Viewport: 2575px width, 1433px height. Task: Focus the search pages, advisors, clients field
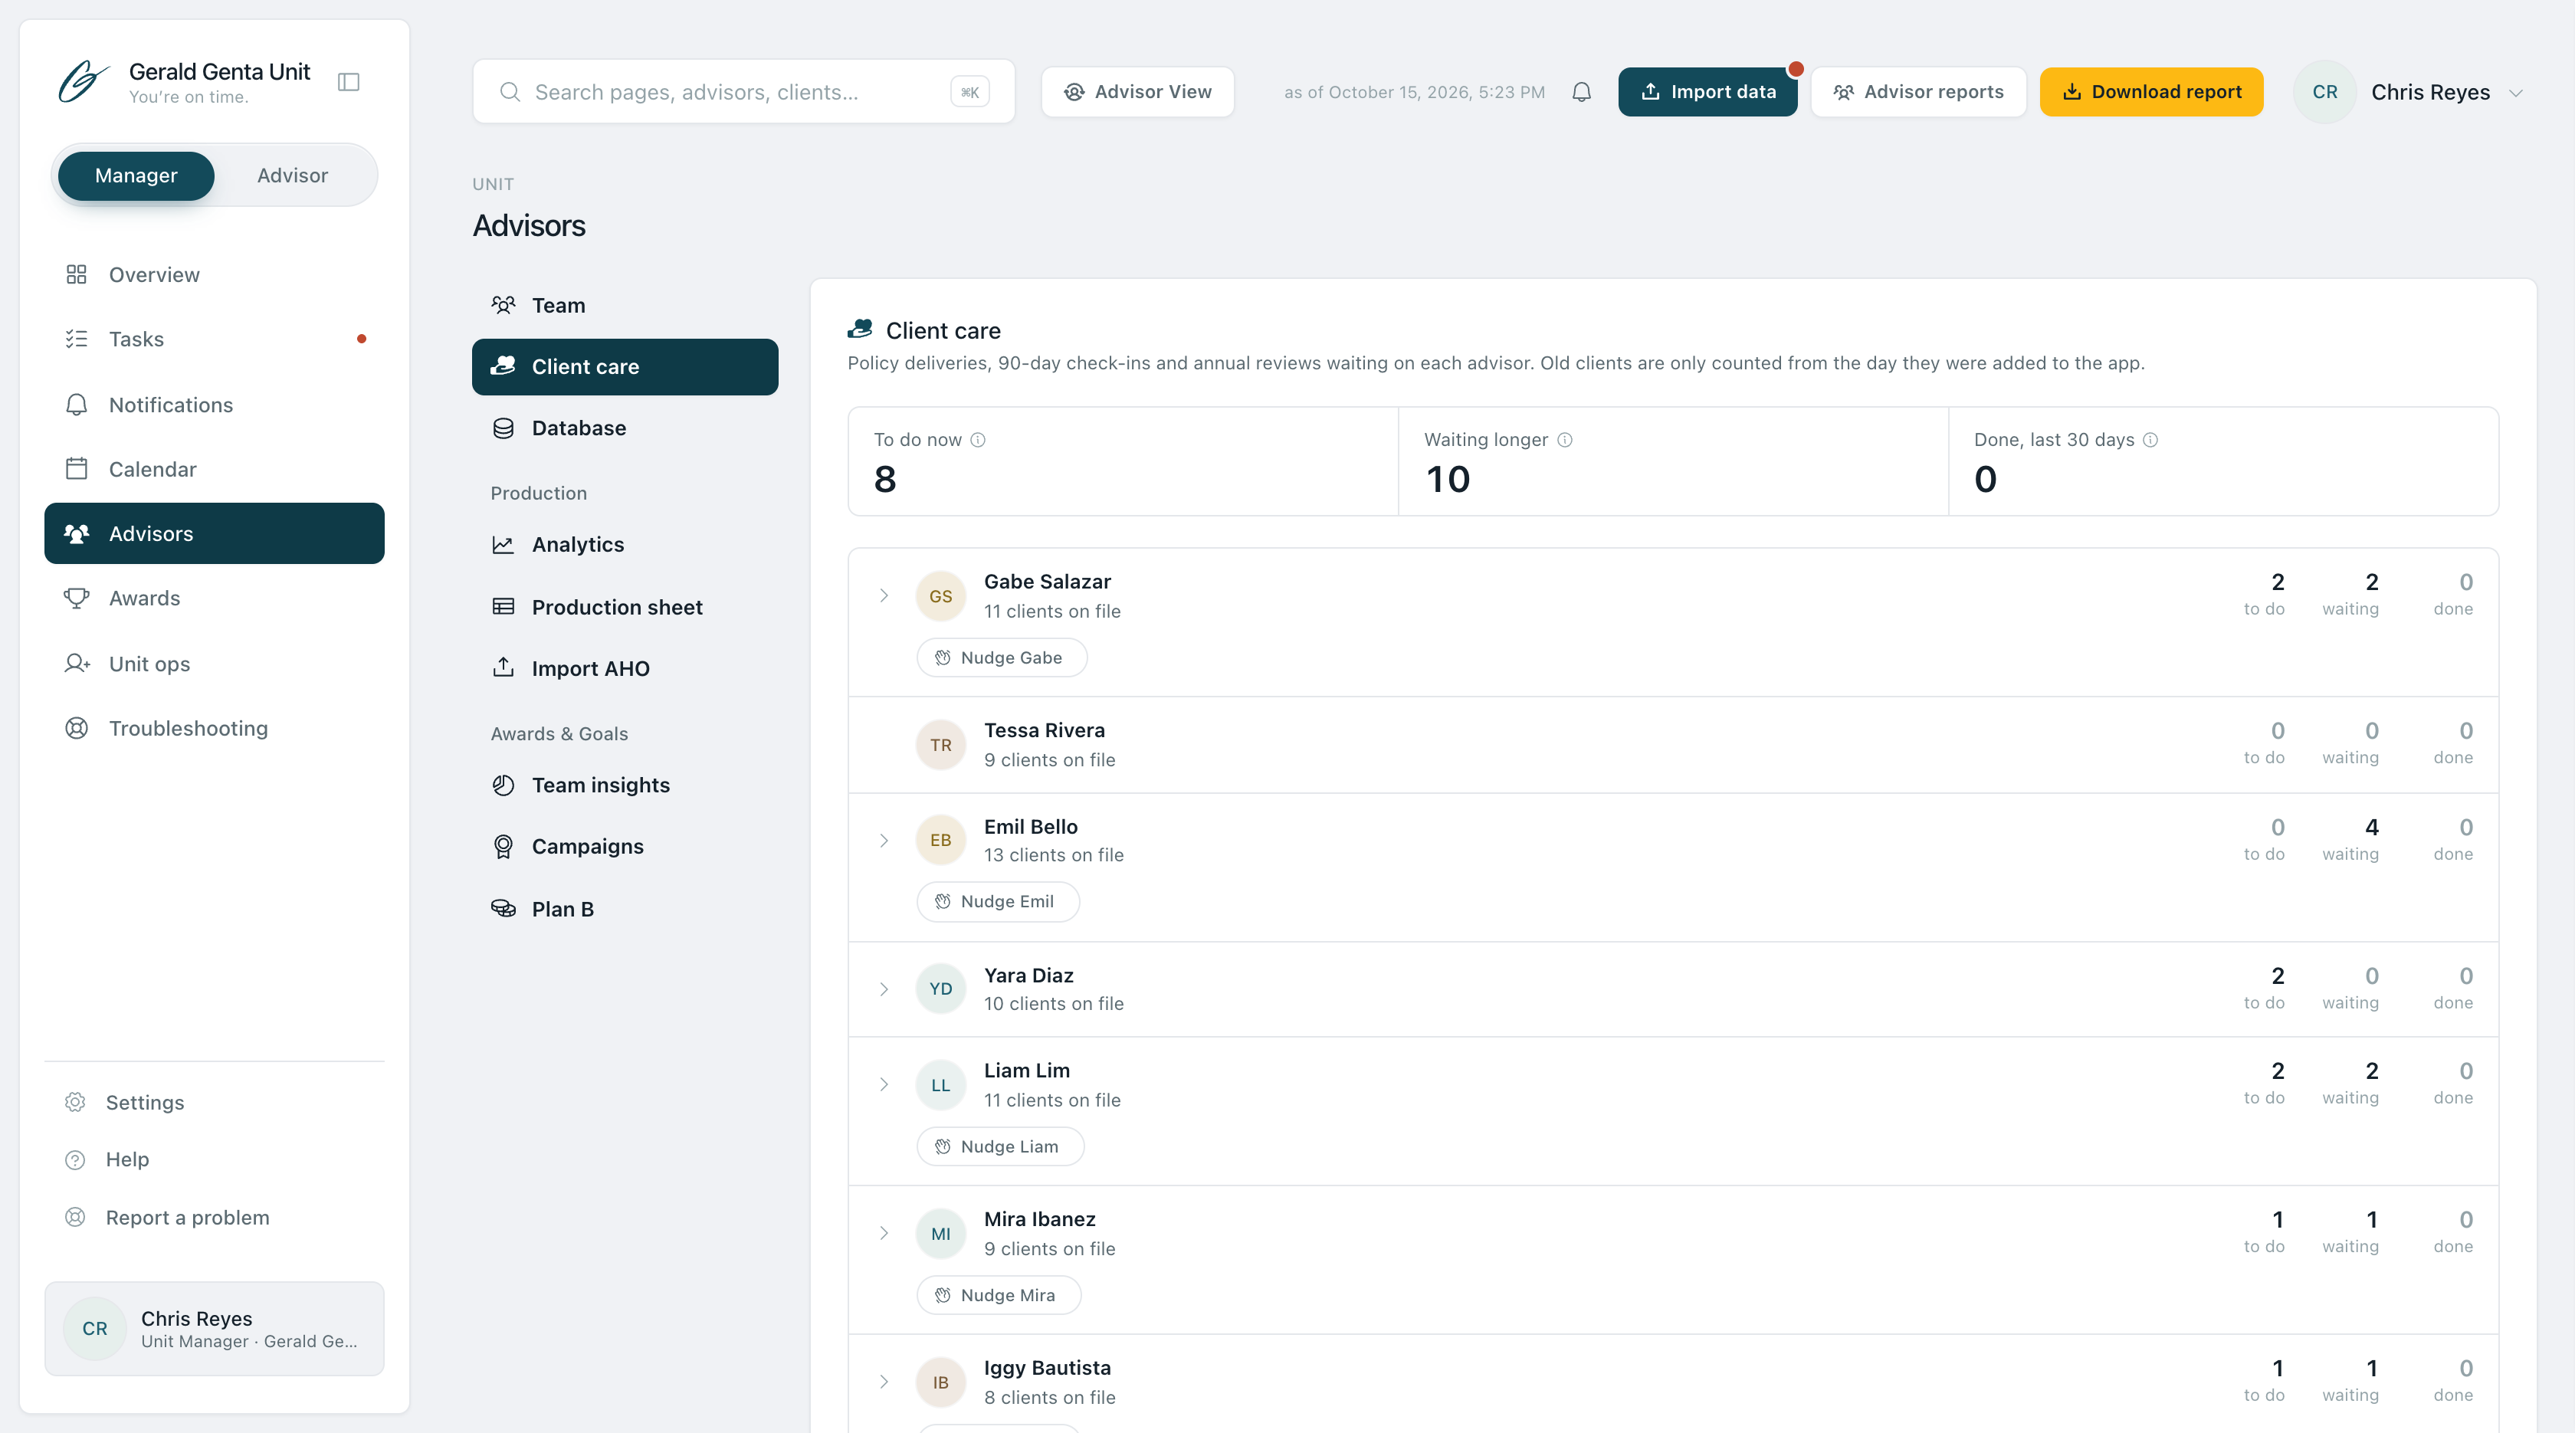(743, 92)
